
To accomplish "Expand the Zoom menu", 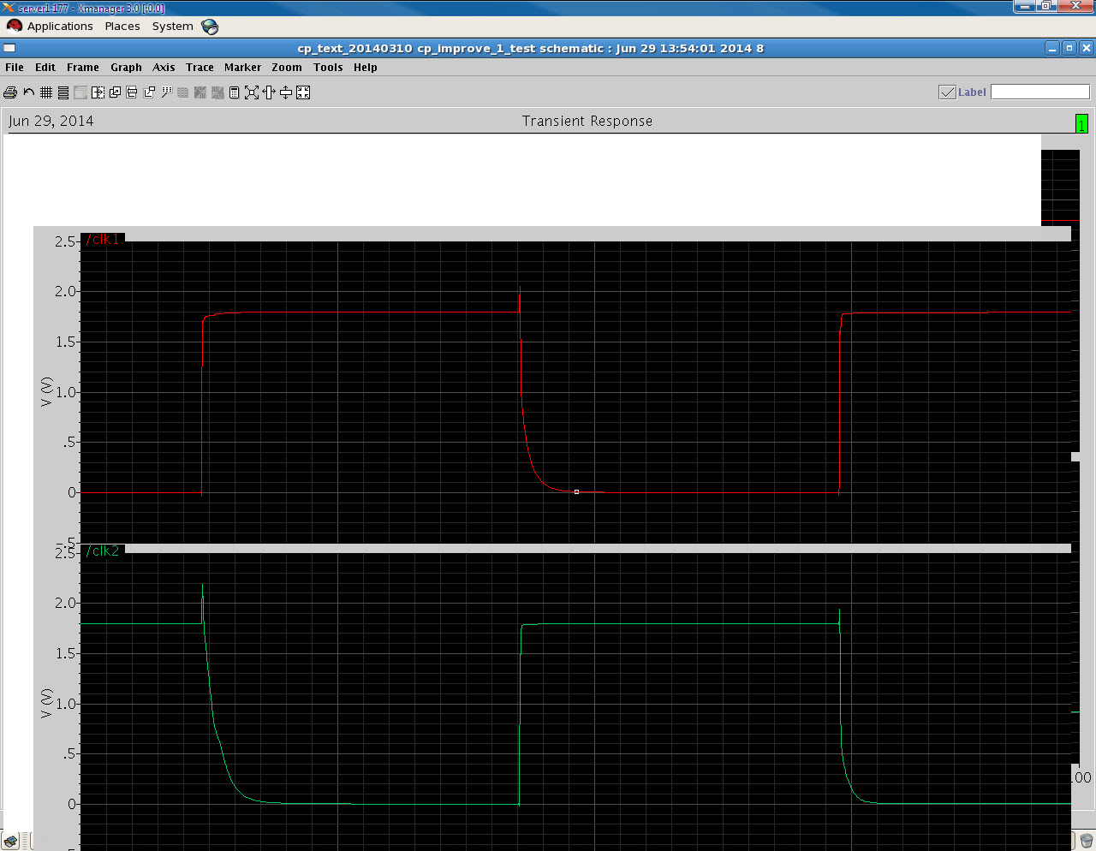I will tap(287, 68).
